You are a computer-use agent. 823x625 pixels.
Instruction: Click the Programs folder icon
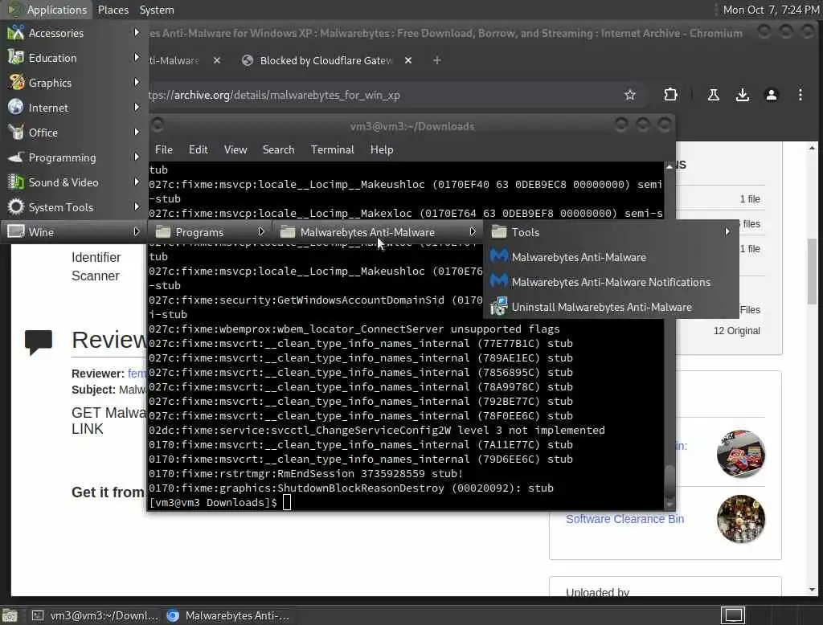(x=163, y=232)
